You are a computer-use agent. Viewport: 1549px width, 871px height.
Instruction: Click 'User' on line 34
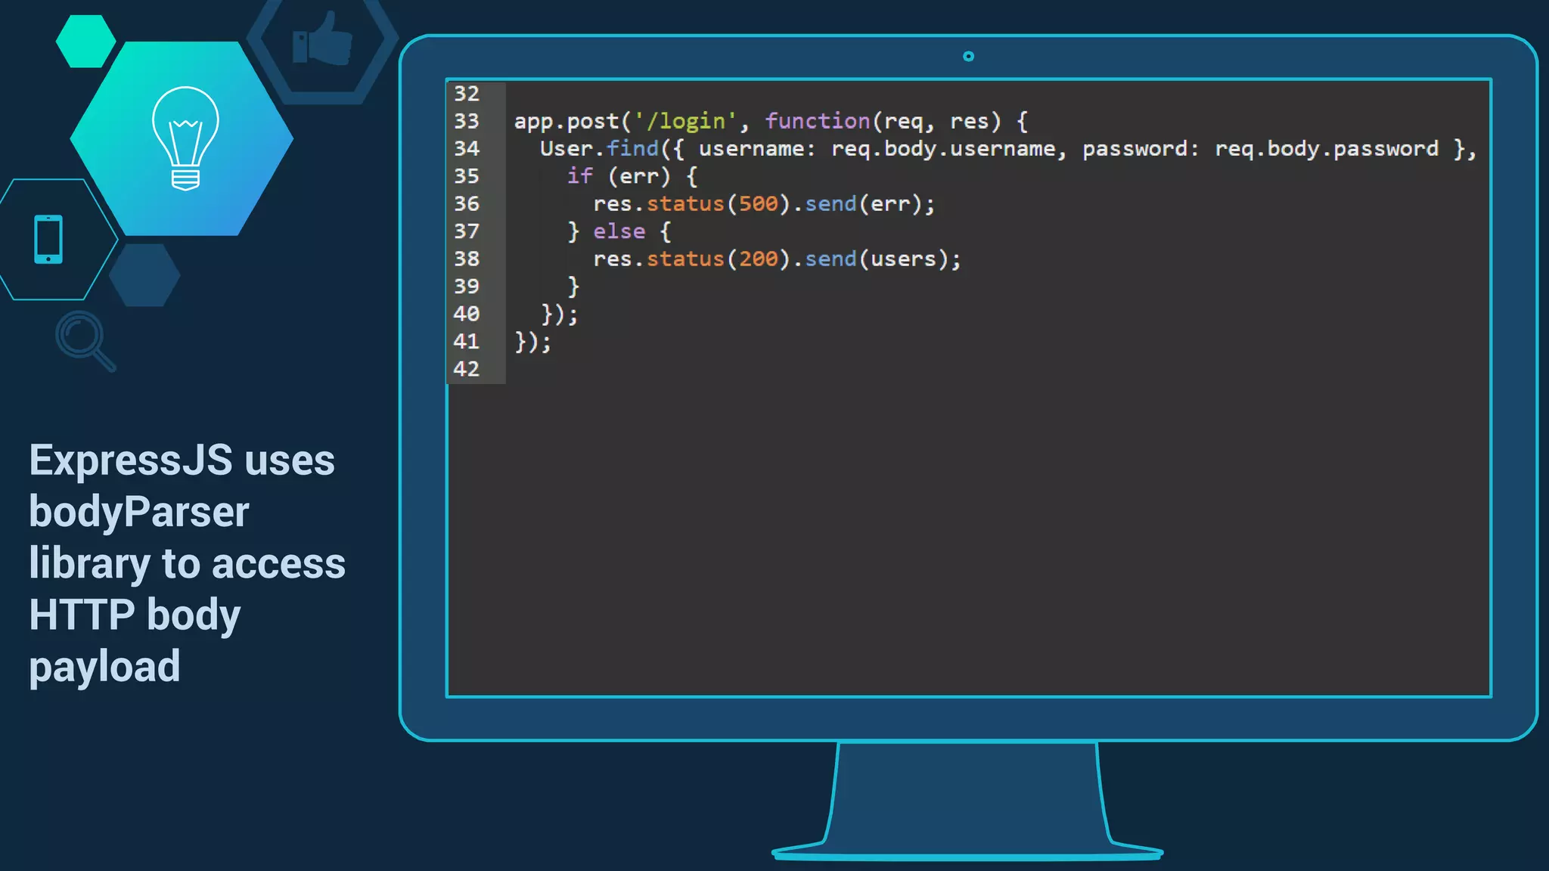point(567,148)
